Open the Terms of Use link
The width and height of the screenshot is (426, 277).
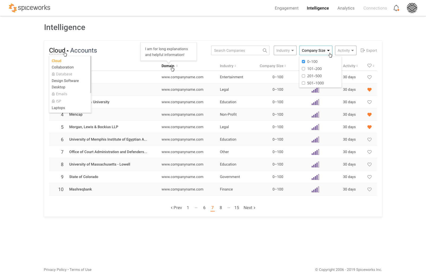point(81,270)
